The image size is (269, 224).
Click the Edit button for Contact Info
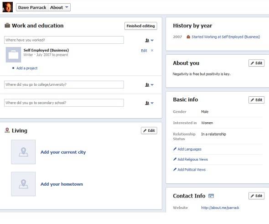[257, 196]
